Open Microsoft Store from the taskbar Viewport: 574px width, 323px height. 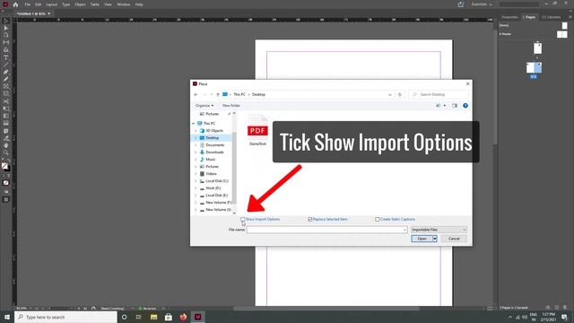[x=169, y=317]
